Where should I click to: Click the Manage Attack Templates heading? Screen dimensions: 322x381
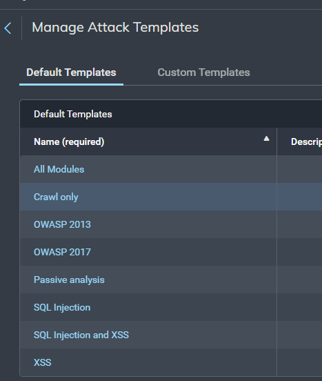click(x=115, y=27)
